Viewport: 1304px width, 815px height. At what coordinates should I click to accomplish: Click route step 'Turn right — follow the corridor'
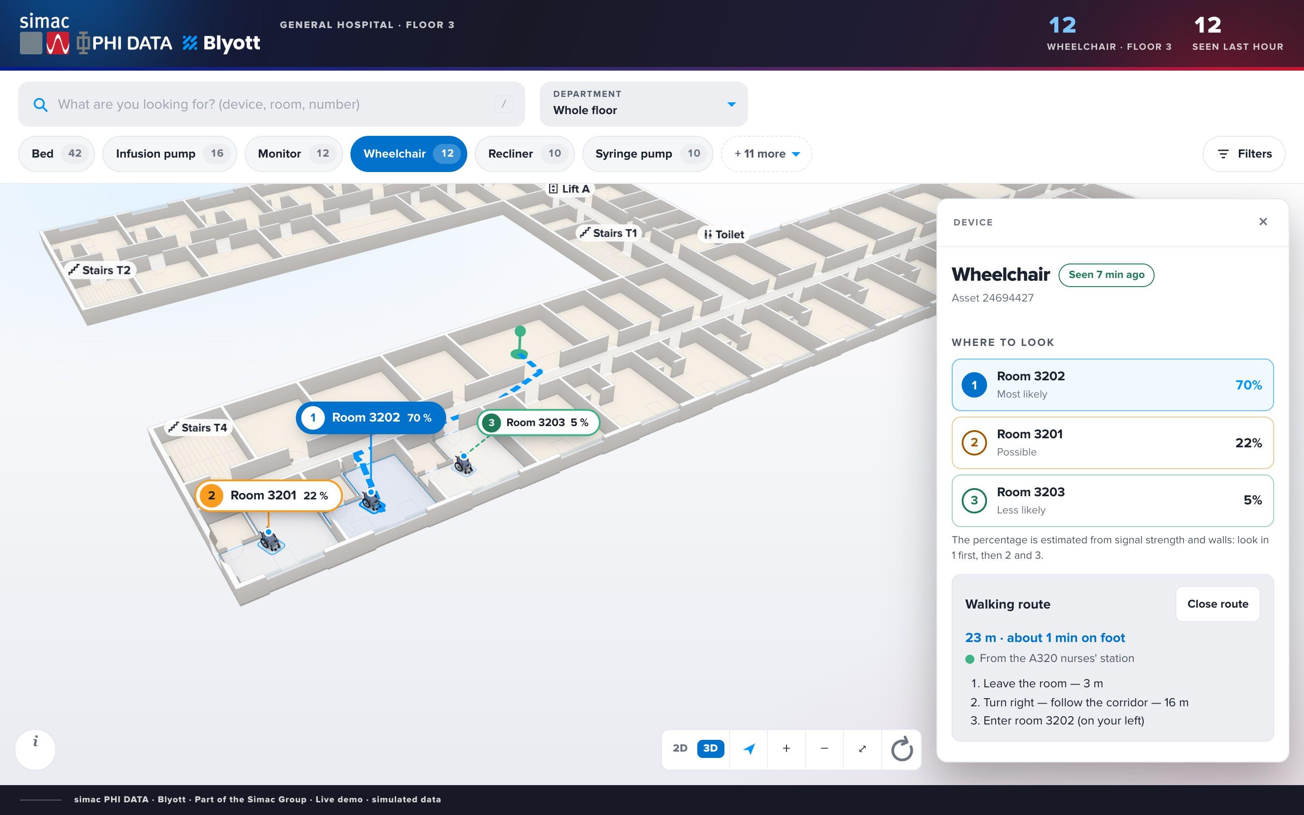pyautogui.click(x=1079, y=702)
